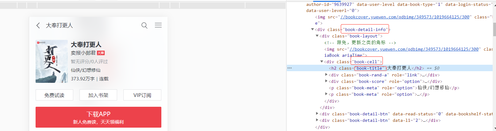Tap the red 下载APP banner
Image resolution: width=496 pixels, height=131 pixels.
tap(98, 117)
